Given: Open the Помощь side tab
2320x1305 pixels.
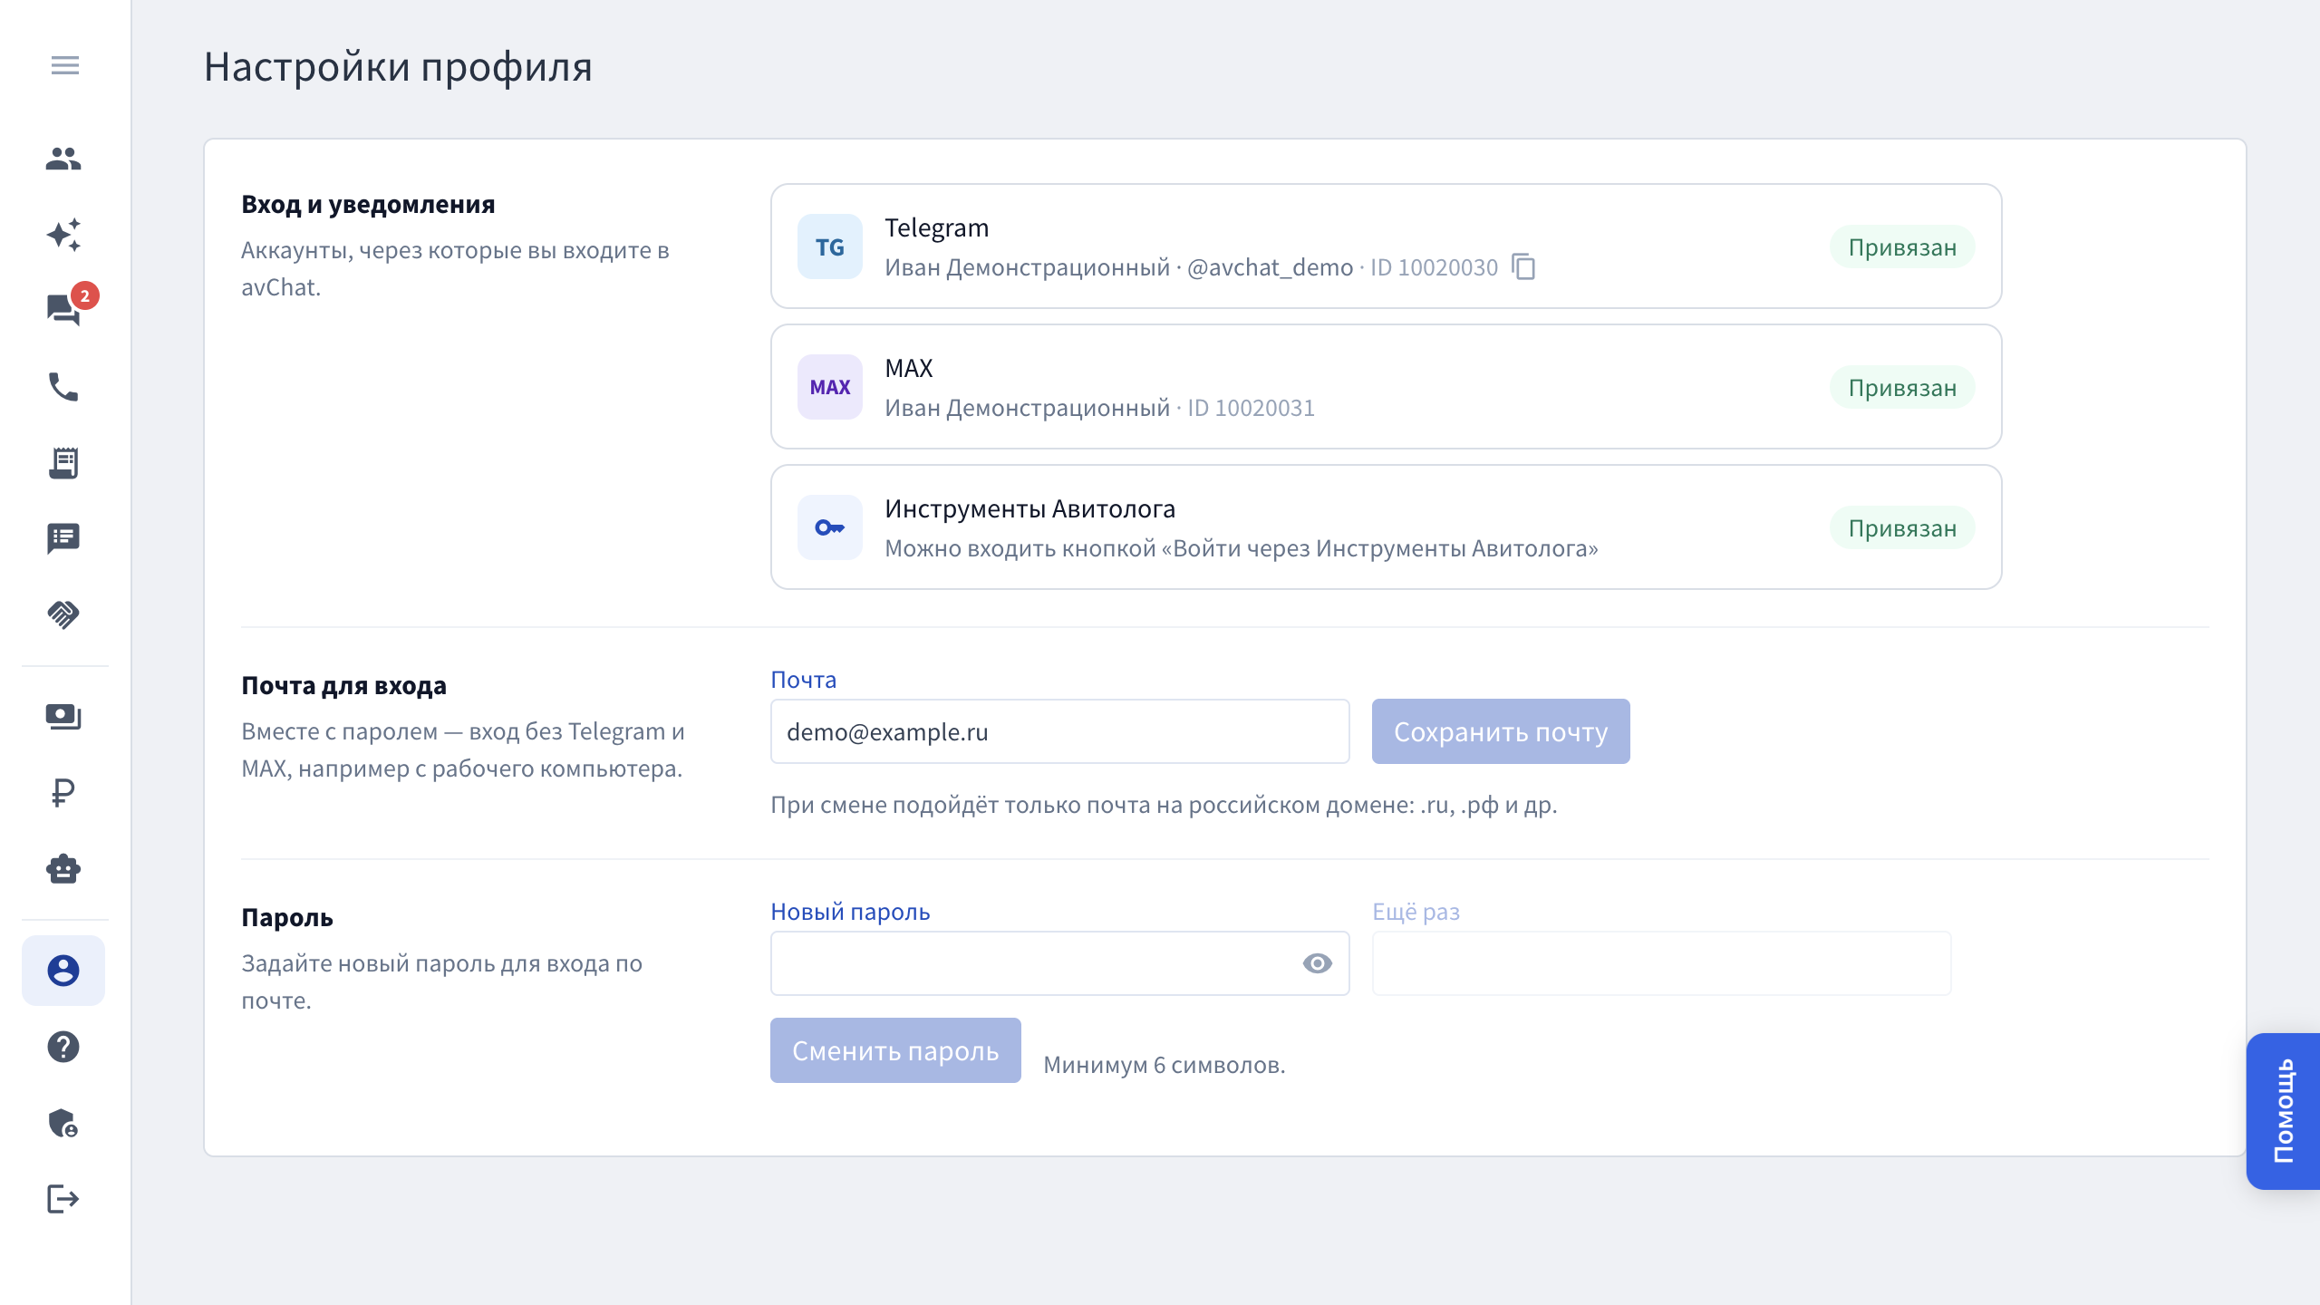Looking at the screenshot, I should point(2283,1111).
